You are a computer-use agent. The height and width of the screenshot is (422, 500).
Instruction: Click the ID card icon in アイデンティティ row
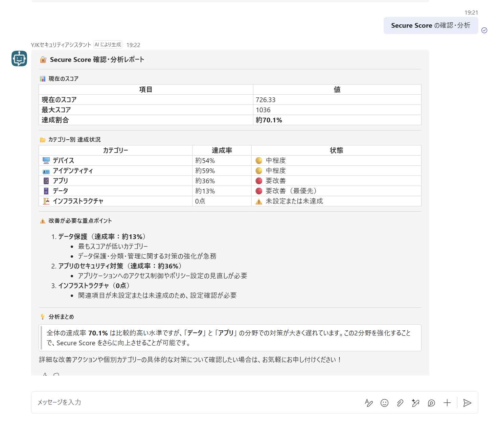[46, 171]
